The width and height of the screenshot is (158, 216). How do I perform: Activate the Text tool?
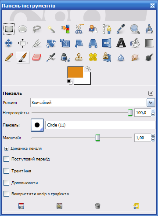pyautogui.click(x=121, y=43)
